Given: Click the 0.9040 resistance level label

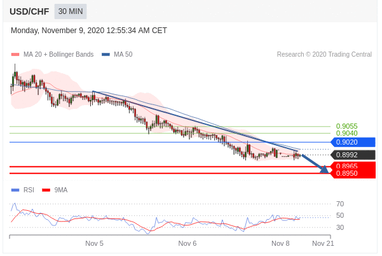Looking at the screenshot, I should (x=346, y=133).
